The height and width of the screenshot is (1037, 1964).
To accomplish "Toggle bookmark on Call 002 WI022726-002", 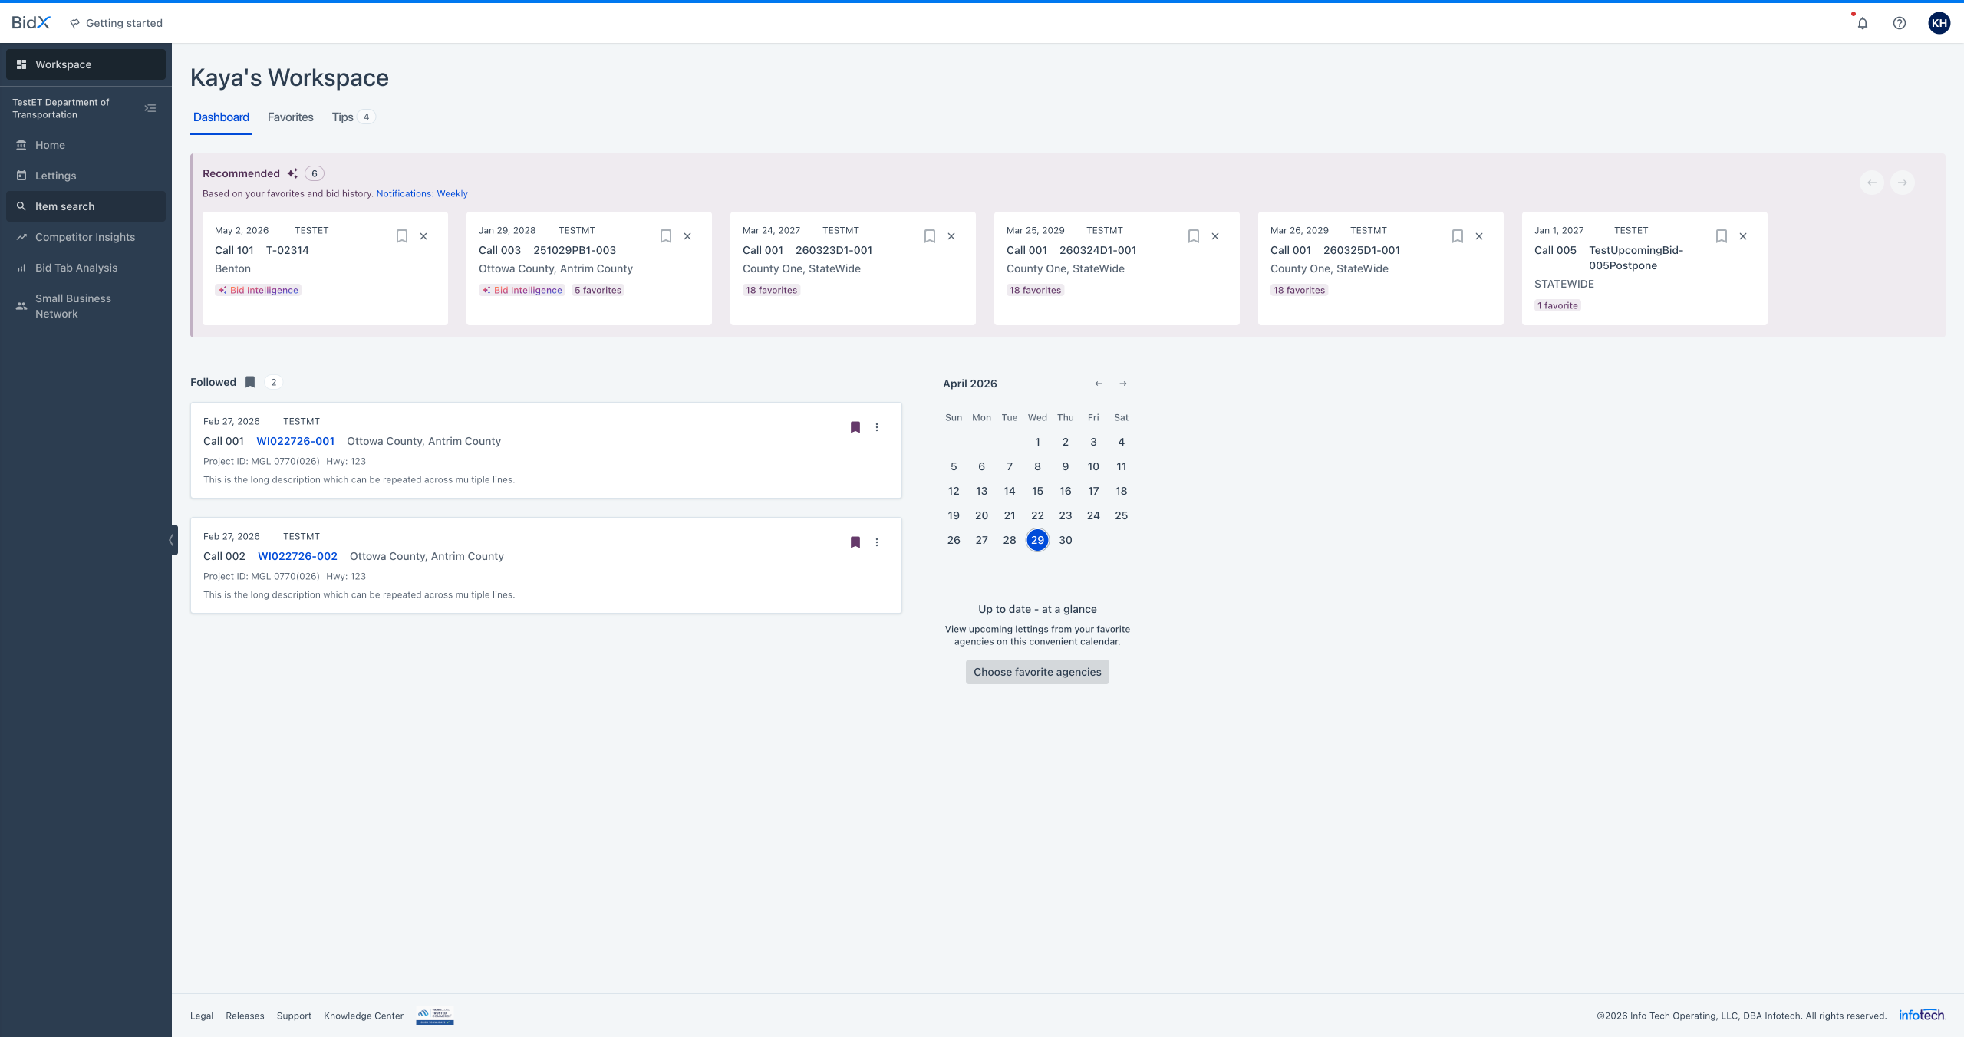I will (855, 542).
